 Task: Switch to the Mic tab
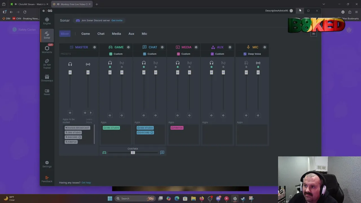pyautogui.click(x=144, y=34)
